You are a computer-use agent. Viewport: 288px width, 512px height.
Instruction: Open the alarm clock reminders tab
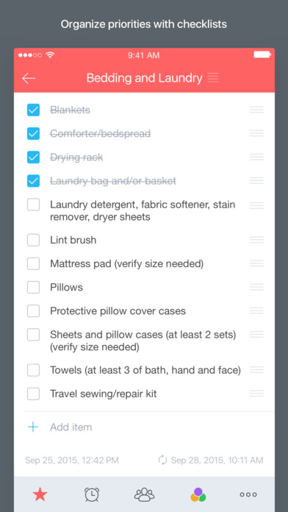coord(92,494)
